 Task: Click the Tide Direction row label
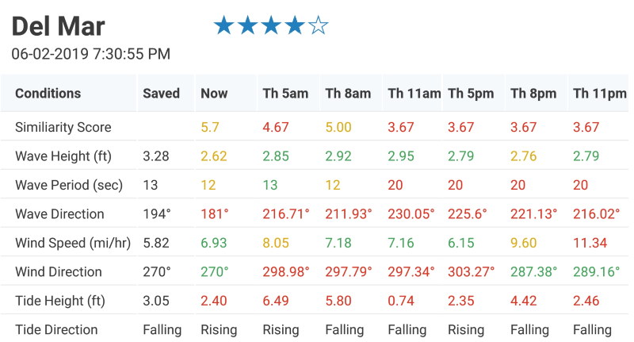(56, 330)
